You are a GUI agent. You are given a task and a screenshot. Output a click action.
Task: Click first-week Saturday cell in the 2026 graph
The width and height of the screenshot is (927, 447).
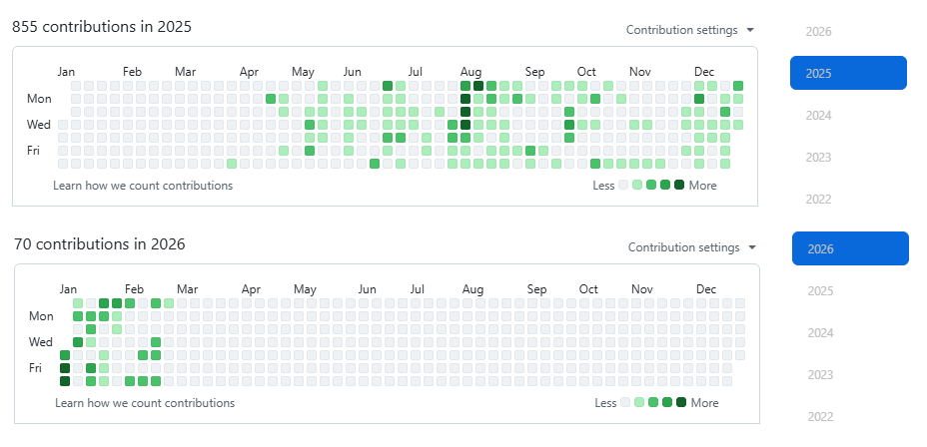pos(65,381)
